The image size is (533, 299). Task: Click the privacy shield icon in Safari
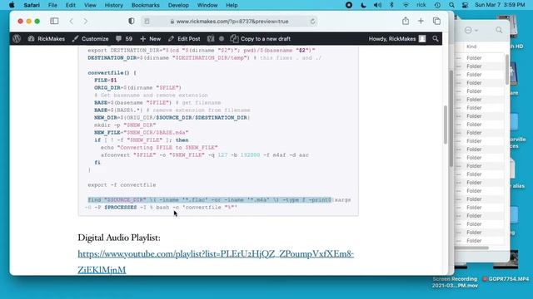pos(132,21)
